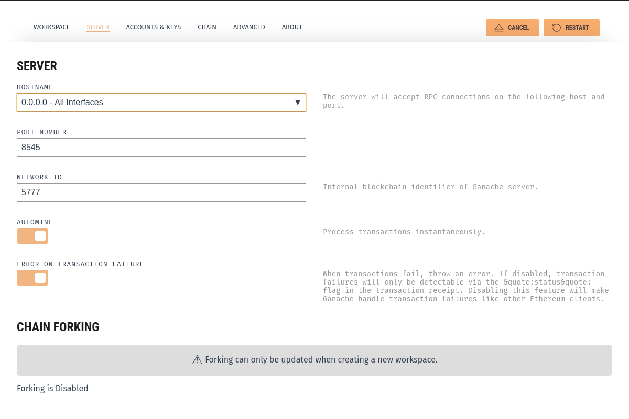
Task: Open the Advanced tab
Action: (249, 27)
